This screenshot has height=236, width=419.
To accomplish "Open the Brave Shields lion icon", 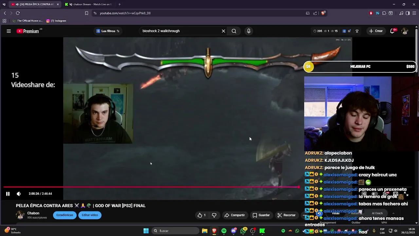I will [x=323, y=13].
